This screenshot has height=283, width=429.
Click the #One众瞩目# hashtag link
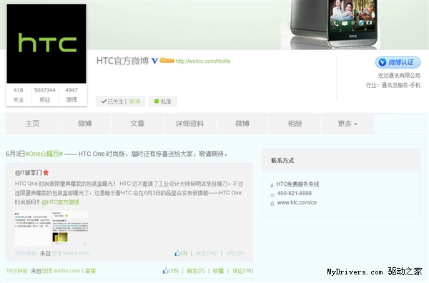click(44, 154)
